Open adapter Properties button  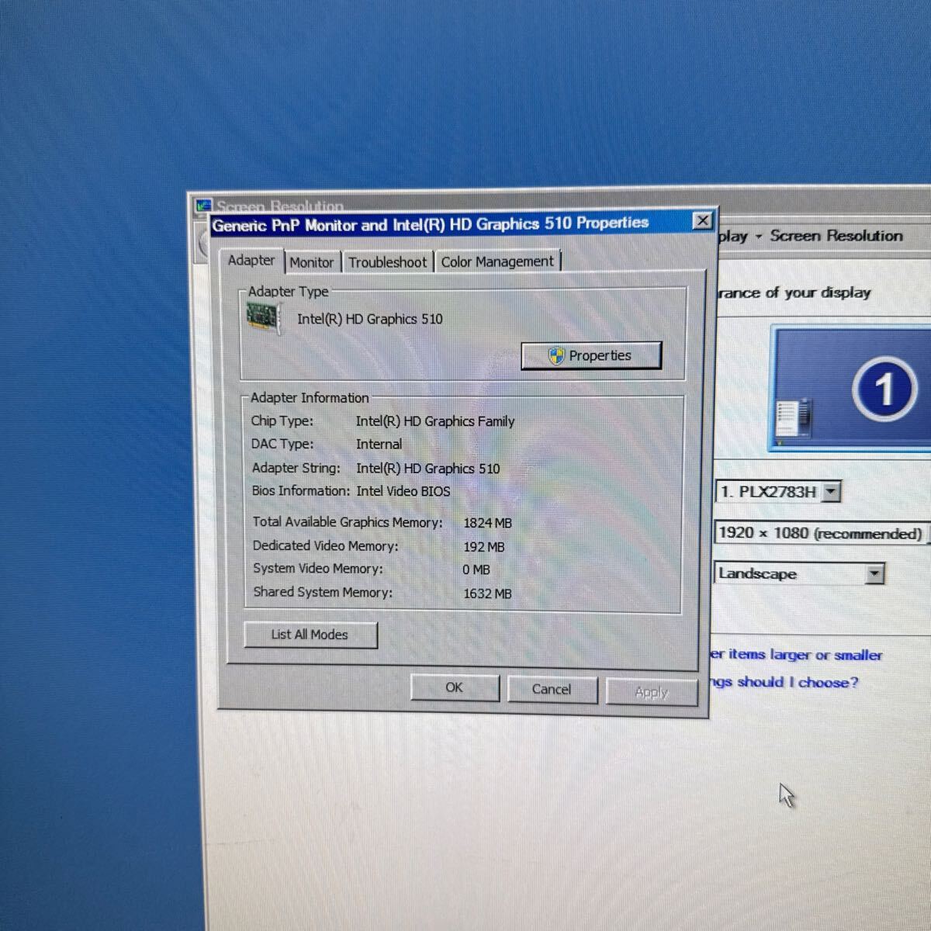(x=591, y=355)
